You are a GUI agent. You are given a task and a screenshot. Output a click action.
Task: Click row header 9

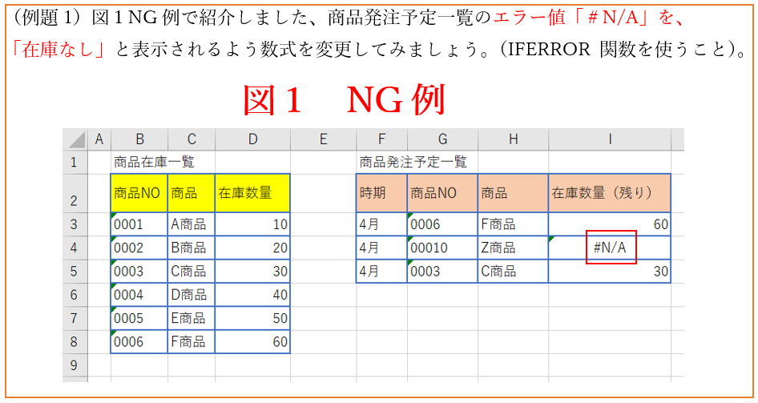(75, 365)
